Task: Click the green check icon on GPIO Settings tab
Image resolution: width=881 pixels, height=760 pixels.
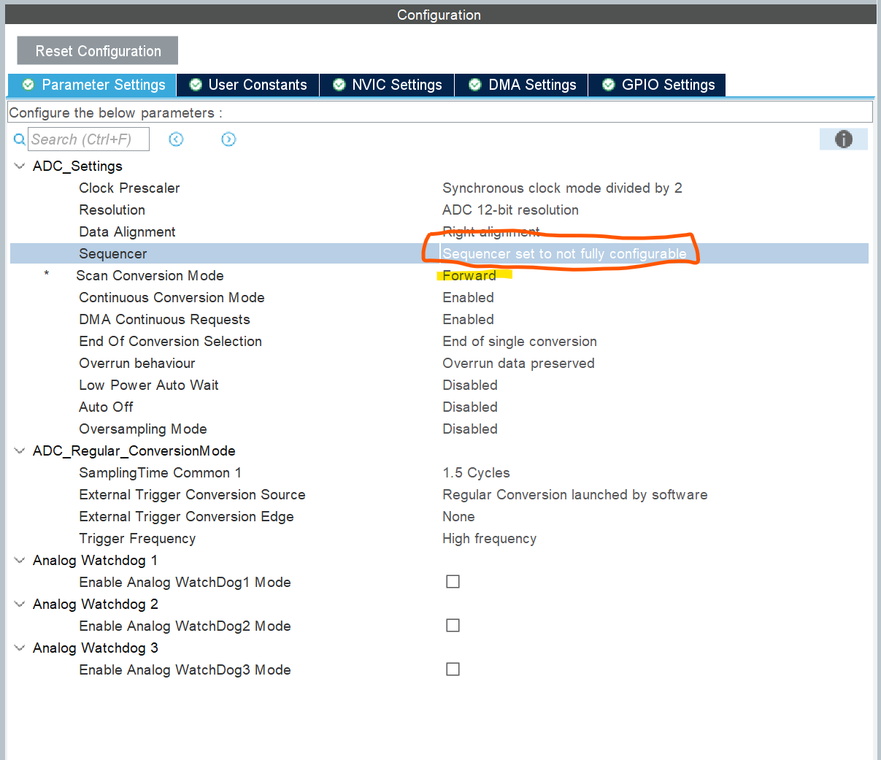Action: 608,85
